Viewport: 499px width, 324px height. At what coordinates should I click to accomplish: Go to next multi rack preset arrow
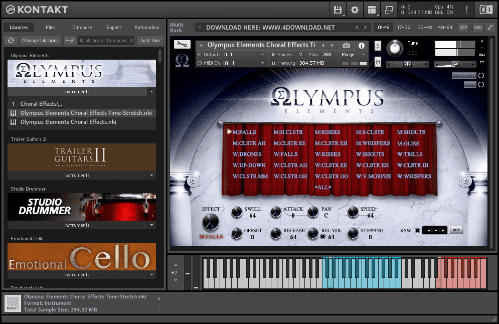[365, 28]
